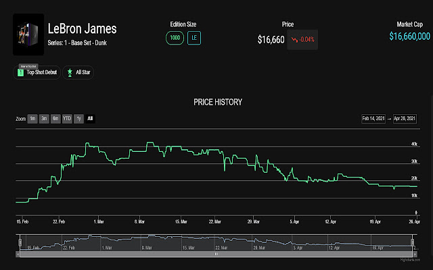Viewport: 433px width, 270px height.
Task: Select the 6m zoom range button
Action: click(x=55, y=119)
